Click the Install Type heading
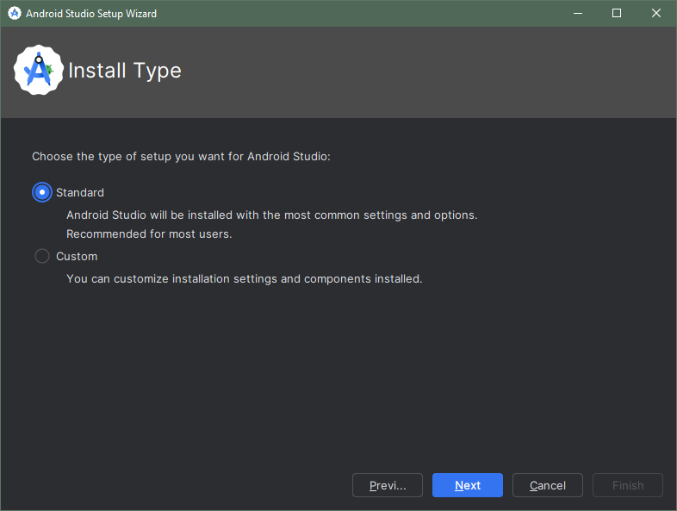Viewport: 677px width, 511px height. [x=125, y=71]
